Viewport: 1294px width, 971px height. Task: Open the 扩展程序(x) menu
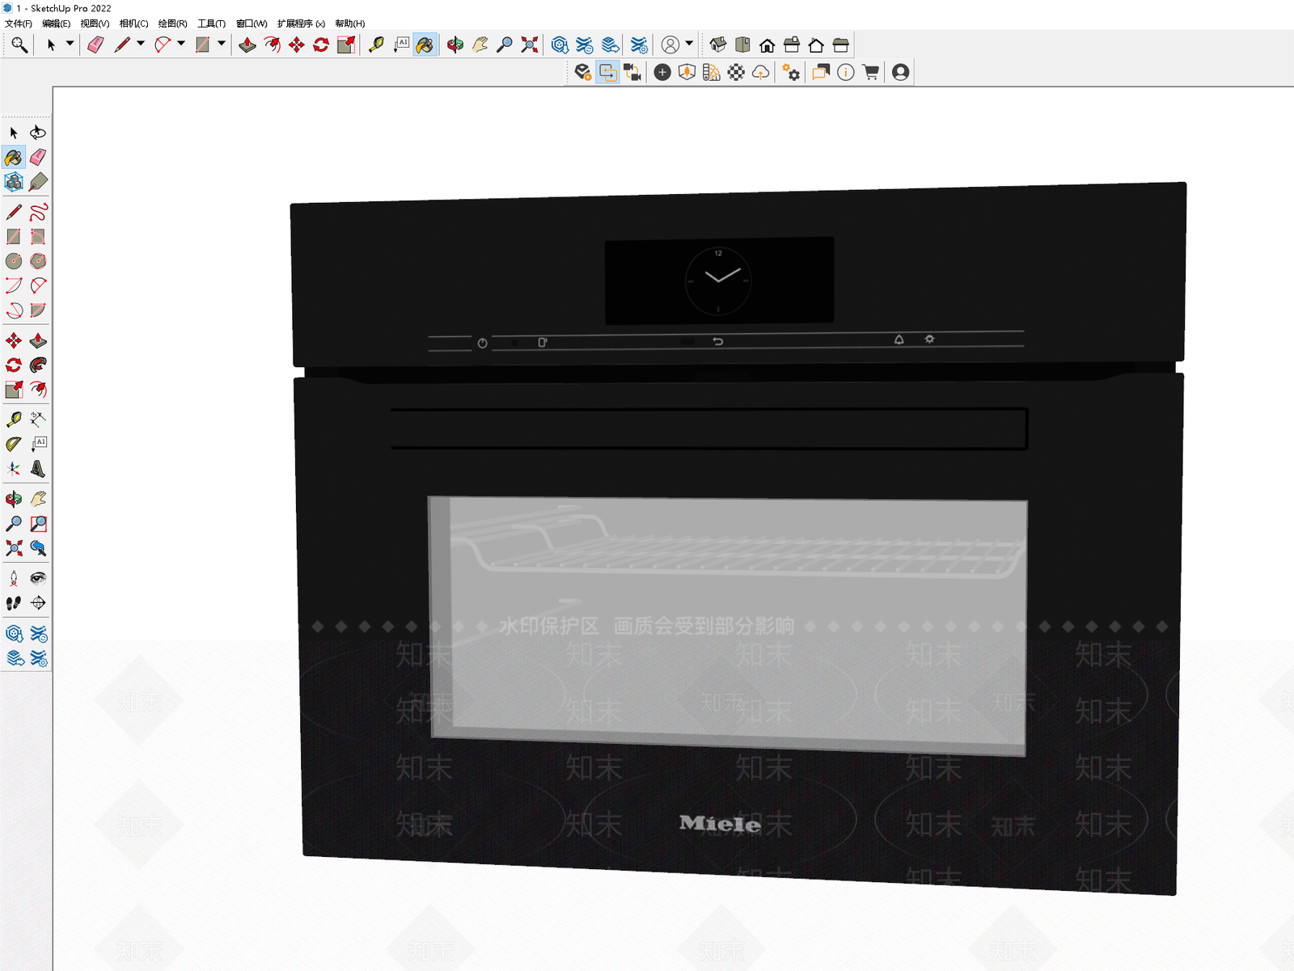click(301, 23)
